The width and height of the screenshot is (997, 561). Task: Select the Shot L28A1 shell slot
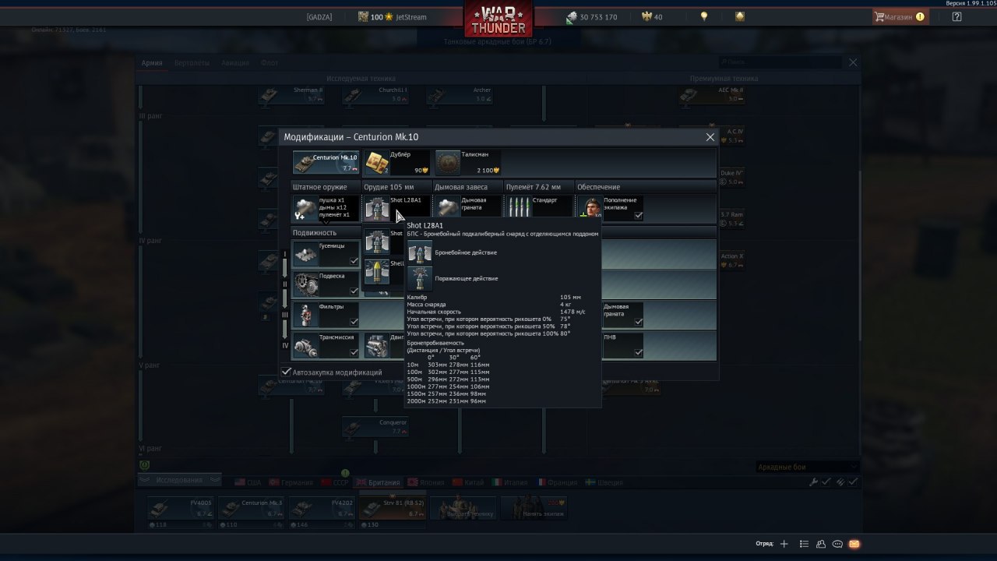pos(396,208)
